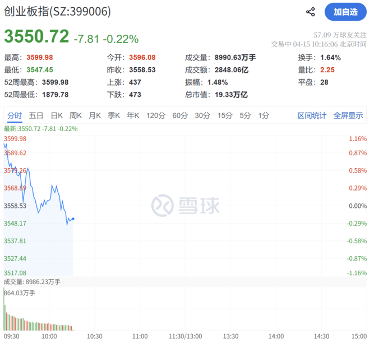Select the 月K chart tab

point(95,115)
